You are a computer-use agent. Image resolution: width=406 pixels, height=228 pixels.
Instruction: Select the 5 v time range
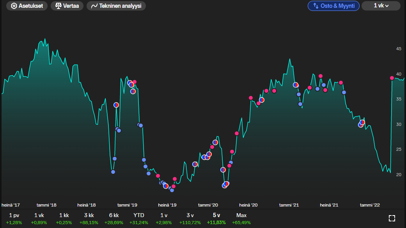(216, 219)
